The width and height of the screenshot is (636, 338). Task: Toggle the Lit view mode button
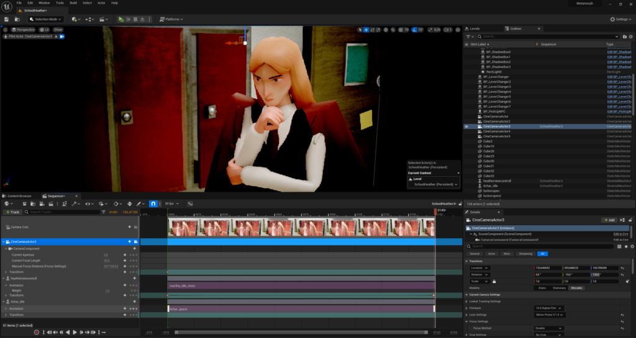click(45, 30)
